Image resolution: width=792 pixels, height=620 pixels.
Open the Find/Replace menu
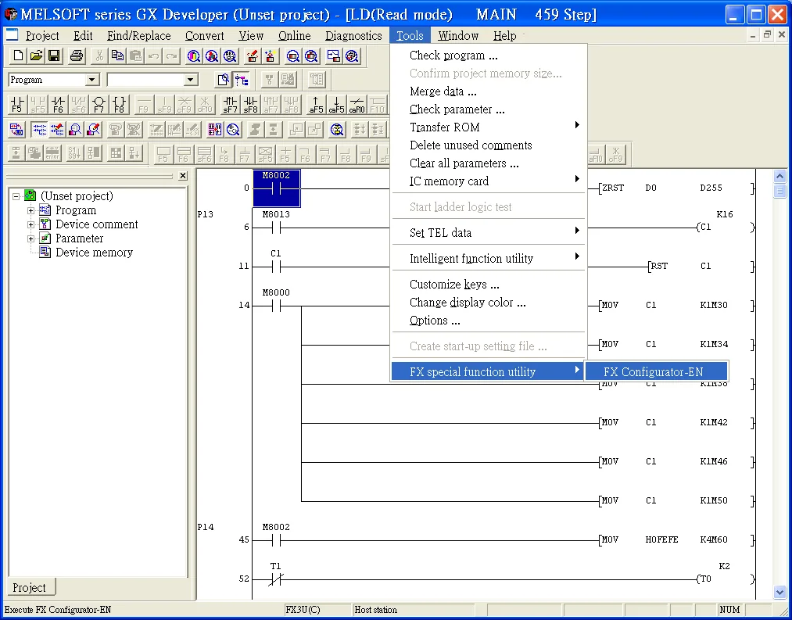tap(139, 36)
